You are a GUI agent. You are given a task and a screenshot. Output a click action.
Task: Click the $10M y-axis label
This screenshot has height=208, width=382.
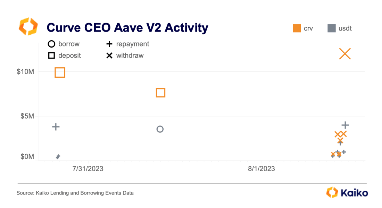[x=25, y=71]
